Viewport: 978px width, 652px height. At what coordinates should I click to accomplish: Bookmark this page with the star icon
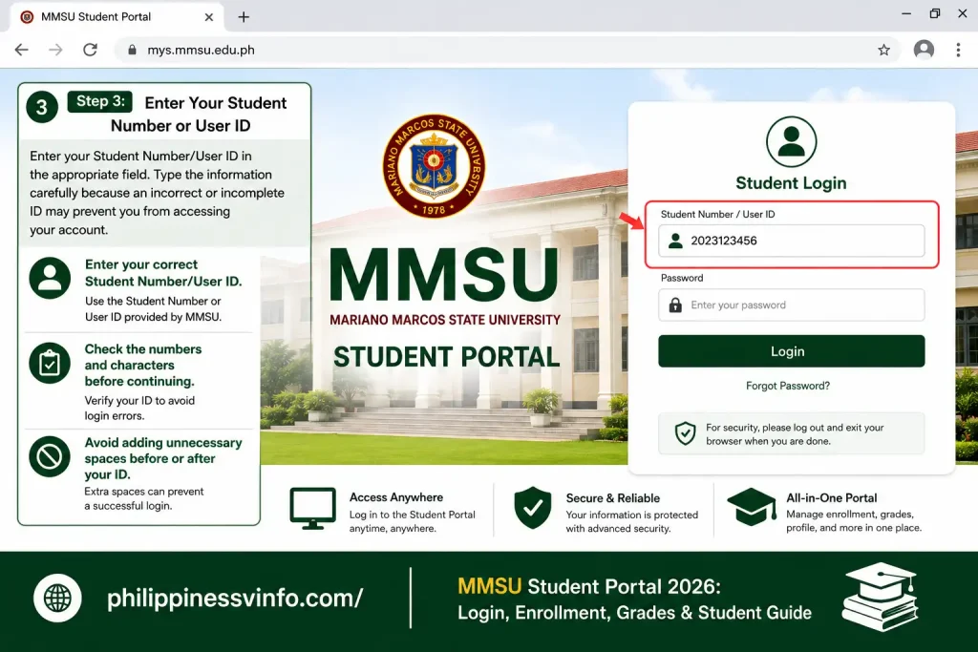tap(883, 50)
